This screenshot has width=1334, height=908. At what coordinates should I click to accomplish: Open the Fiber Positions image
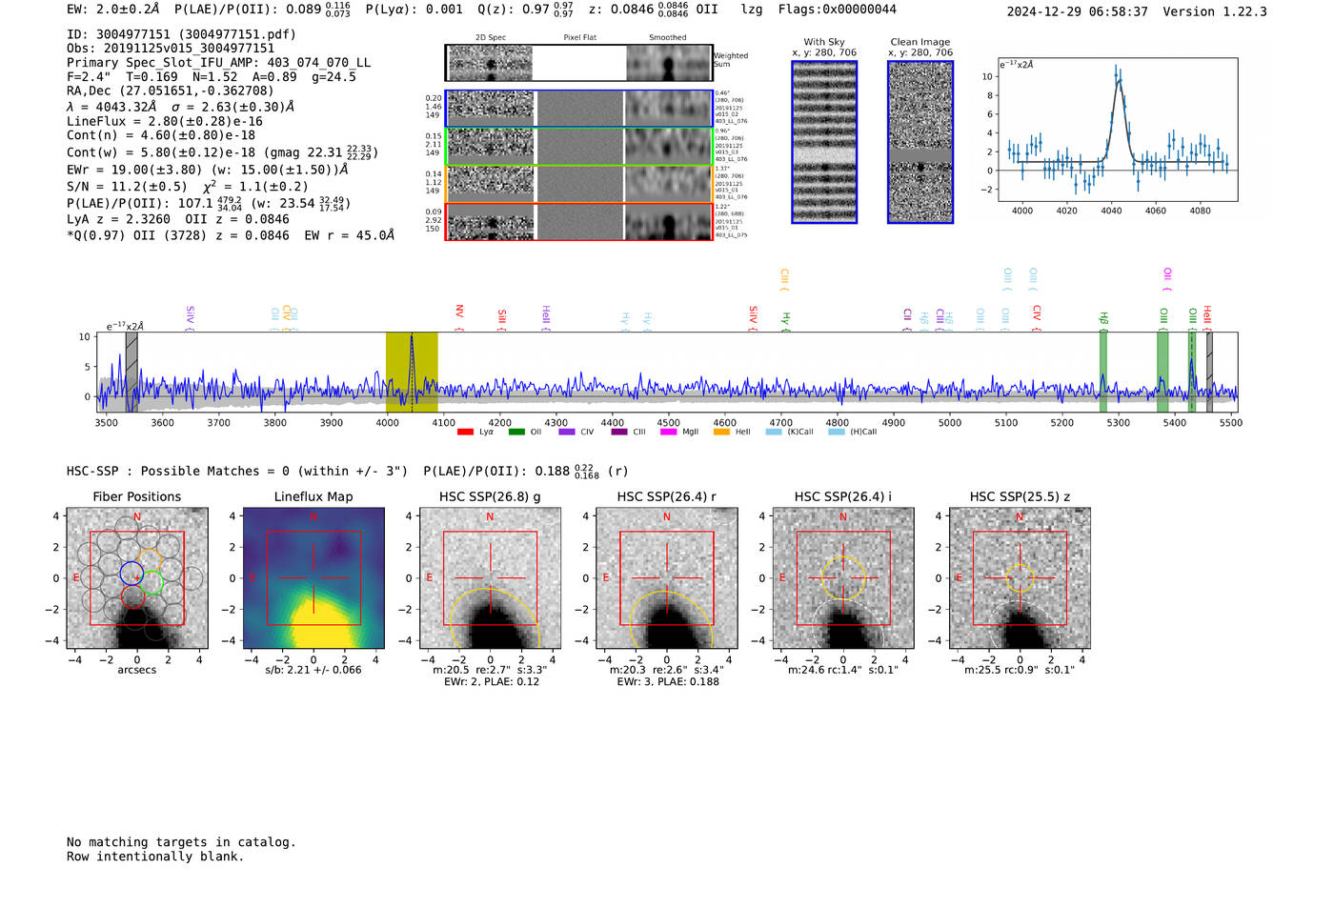(x=137, y=578)
